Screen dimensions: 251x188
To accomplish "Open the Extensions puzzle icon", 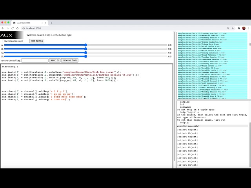I will [x=239, y=28].
